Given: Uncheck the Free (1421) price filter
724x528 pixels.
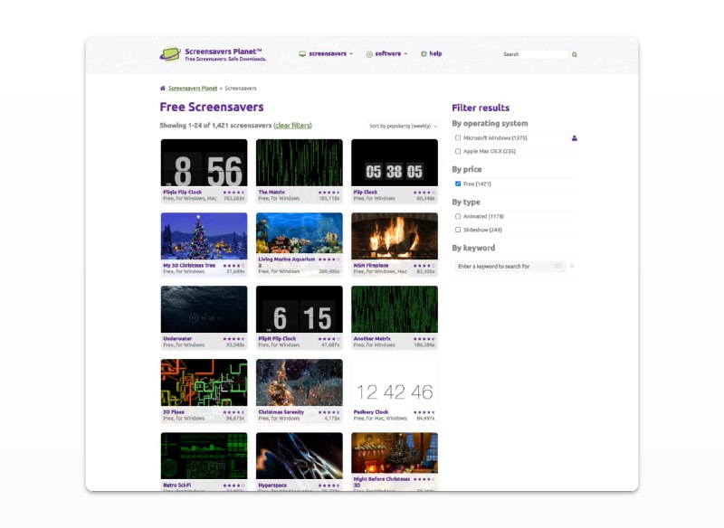Looking at the screenshot, I should (458, 184).
